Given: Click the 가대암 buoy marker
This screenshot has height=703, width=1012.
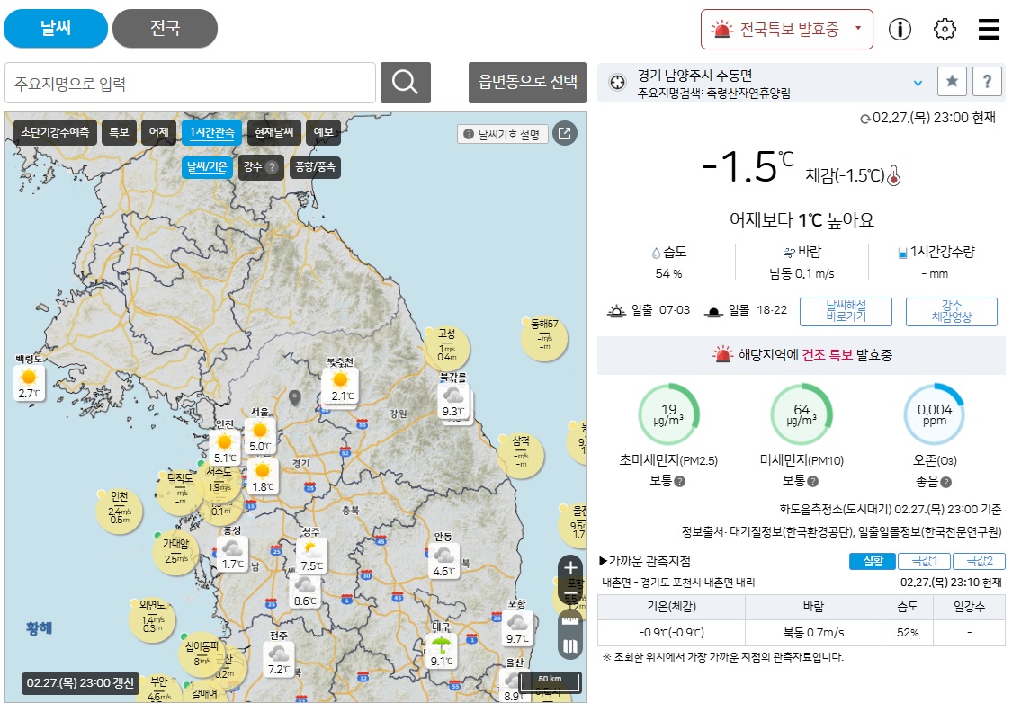Looking at the screenshot, I should (175, 554).
